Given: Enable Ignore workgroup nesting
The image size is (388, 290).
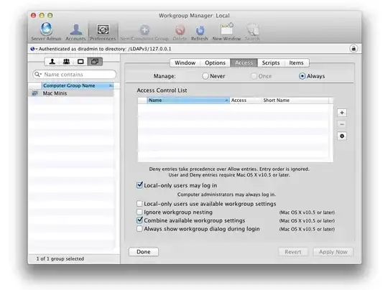Looking at the screenshot, I should point(139,212).
